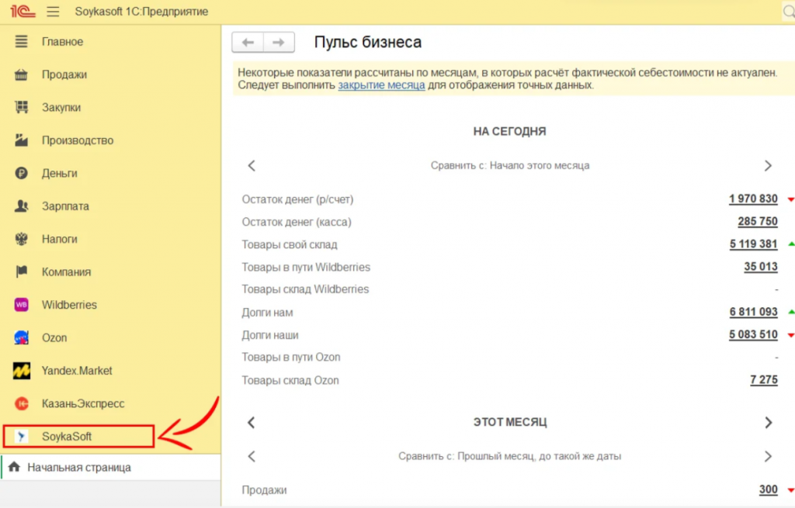
Task: Switch НА СЕГОДНЯ comparison to previous option
Action: [x=252, y=165]
